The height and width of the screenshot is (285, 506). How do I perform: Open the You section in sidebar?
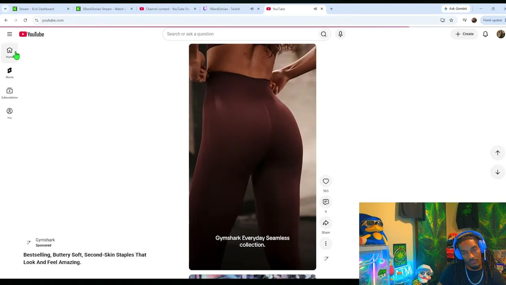coord(9,113)
